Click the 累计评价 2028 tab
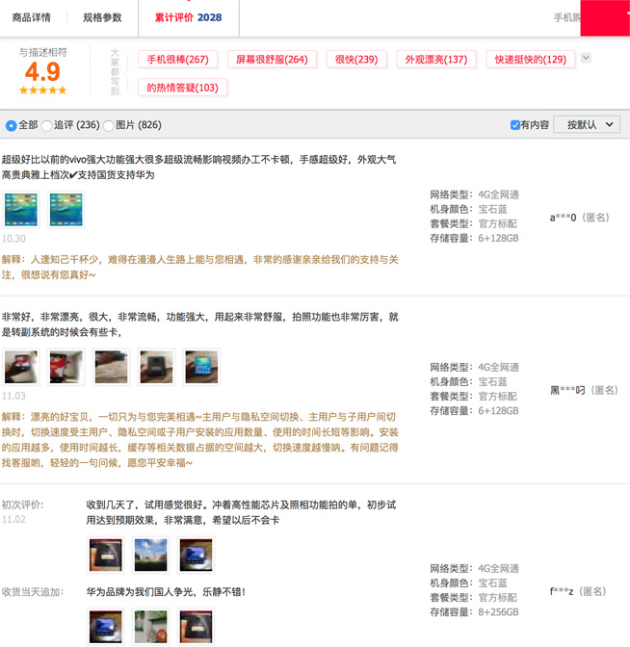The image size is (630, 647). 188,17
